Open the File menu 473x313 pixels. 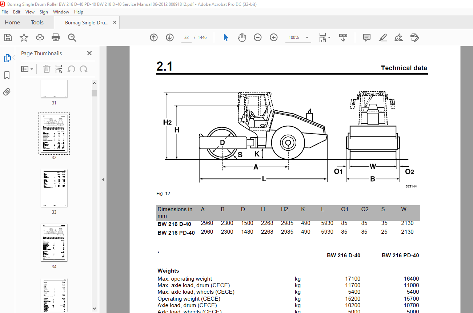[x=5, y=12]
